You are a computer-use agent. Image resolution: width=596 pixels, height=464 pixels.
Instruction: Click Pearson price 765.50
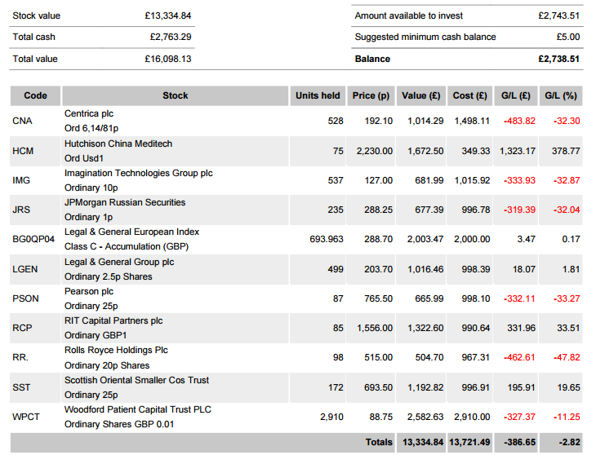pyautogui.click(x=378, y=298)
